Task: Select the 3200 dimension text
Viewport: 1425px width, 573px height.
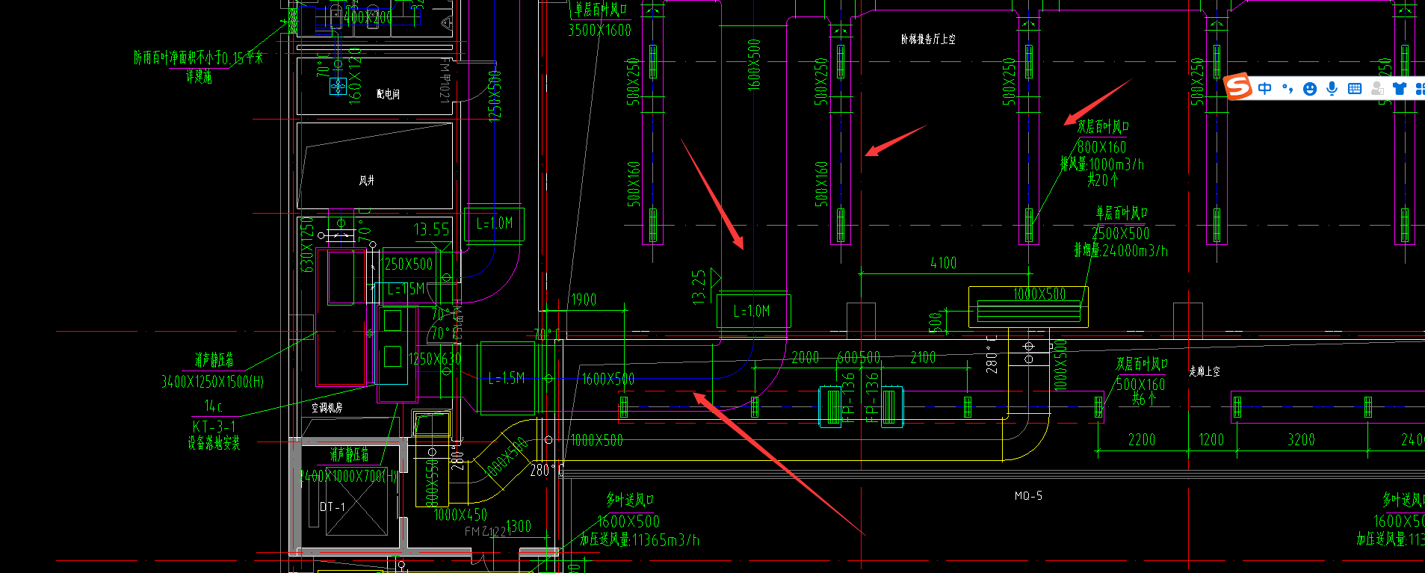Action: [1301, 439]
